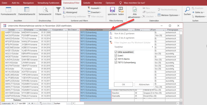Switch to Navigation tab
Screen dimensions: 207x105
click(29, 3)
